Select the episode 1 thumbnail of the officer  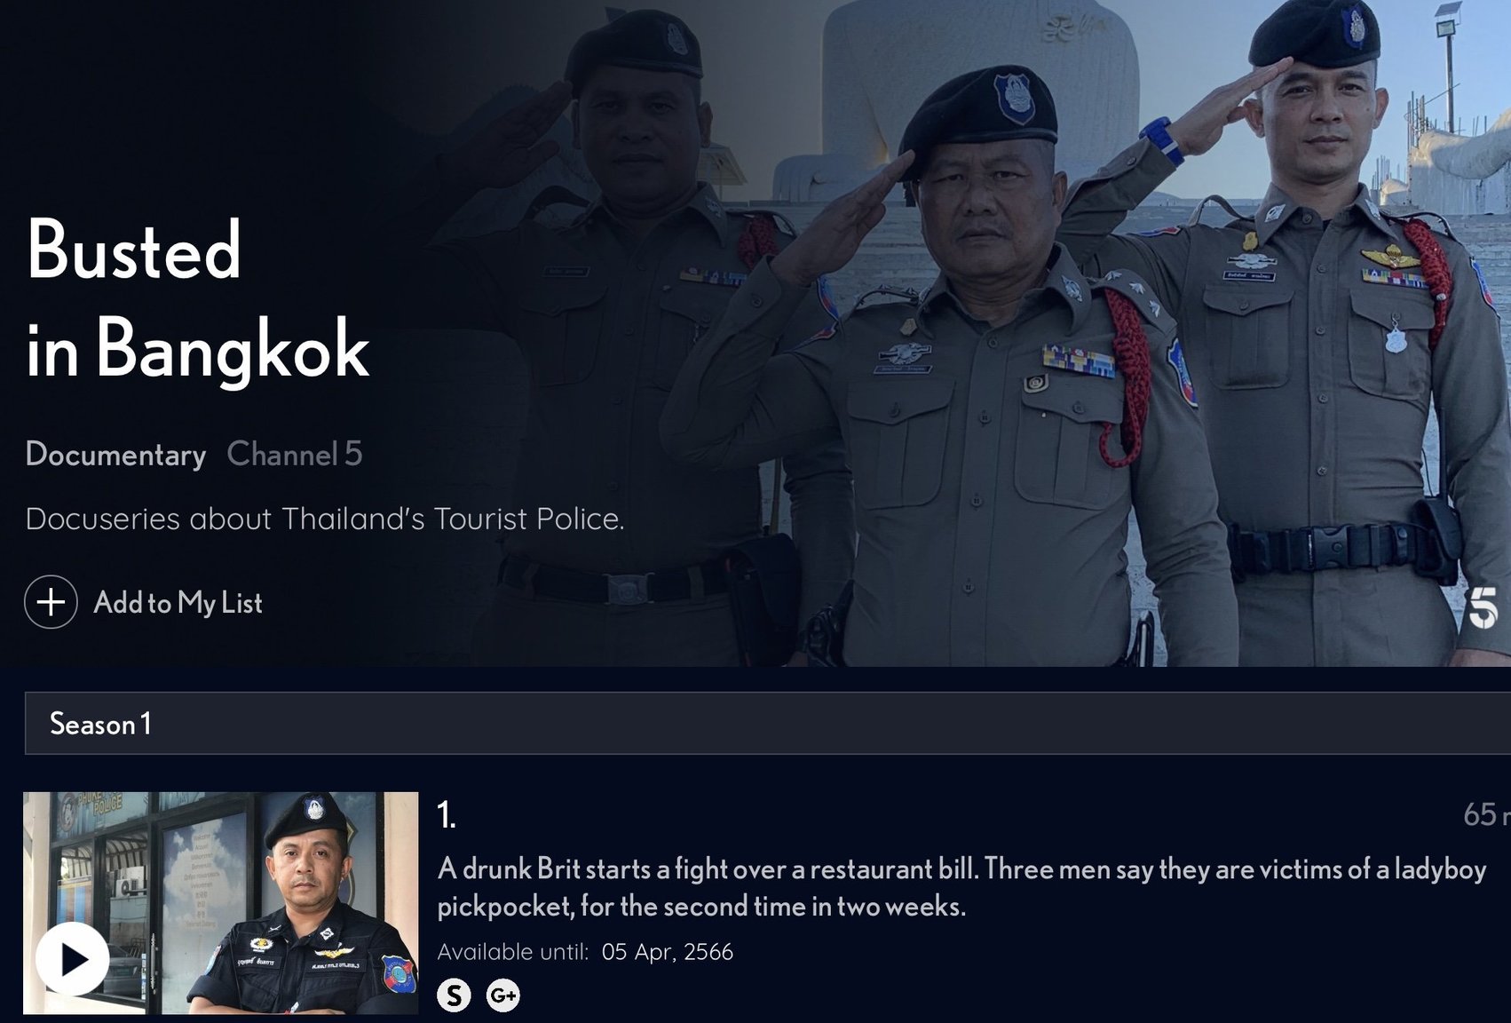(x=220, y=903)
